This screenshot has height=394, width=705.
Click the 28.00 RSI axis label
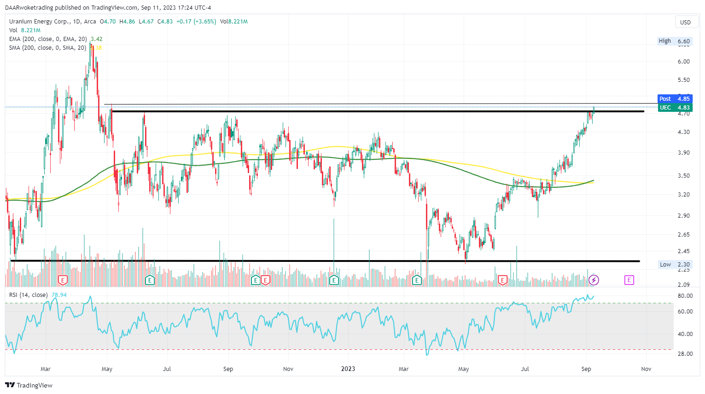click(x=686, y=353)
